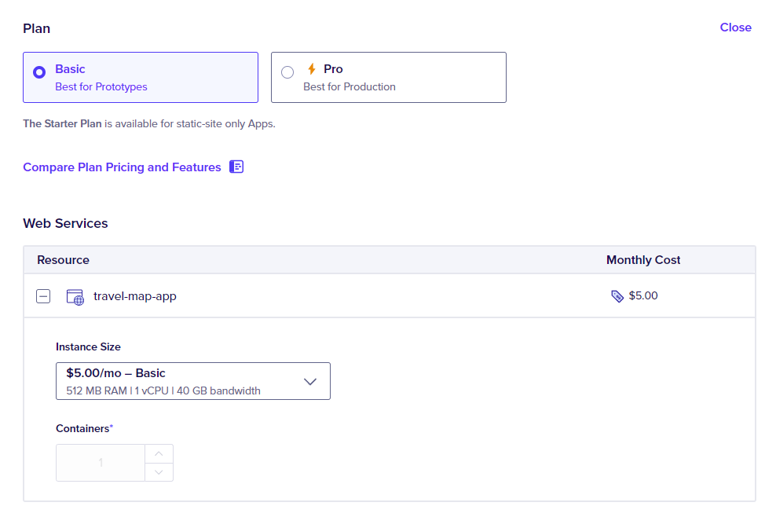Click the web service globe window icon
Image resolution: width=776 pixels, height=506 pixels.
point(75,297)
